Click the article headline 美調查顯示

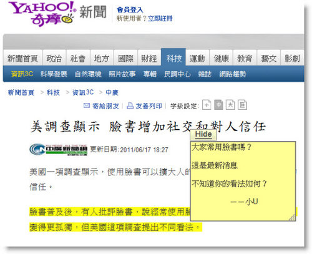(148, 127)
